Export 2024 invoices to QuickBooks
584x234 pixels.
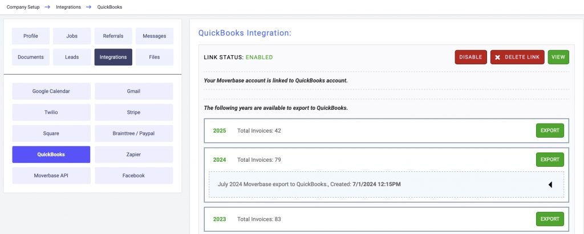coord(550,159)
